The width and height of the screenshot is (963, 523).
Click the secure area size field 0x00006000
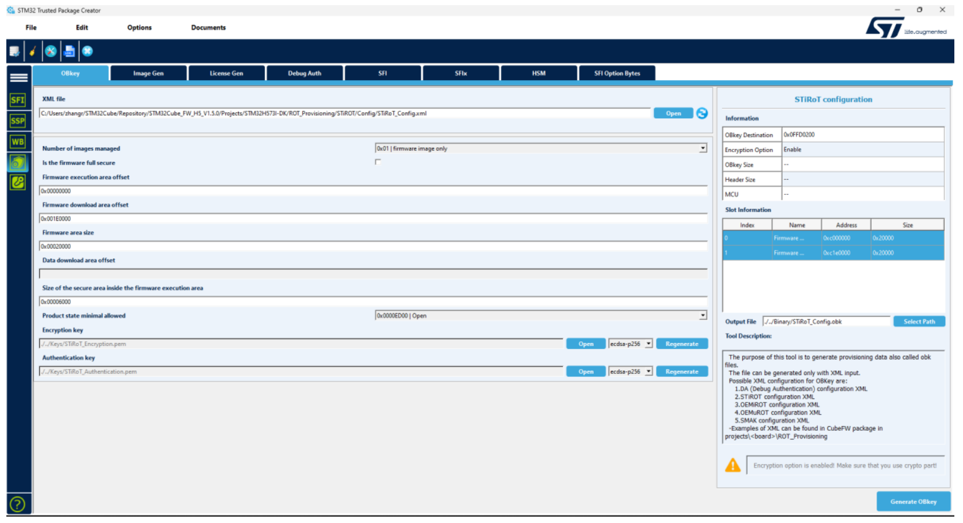pos(373,302)
